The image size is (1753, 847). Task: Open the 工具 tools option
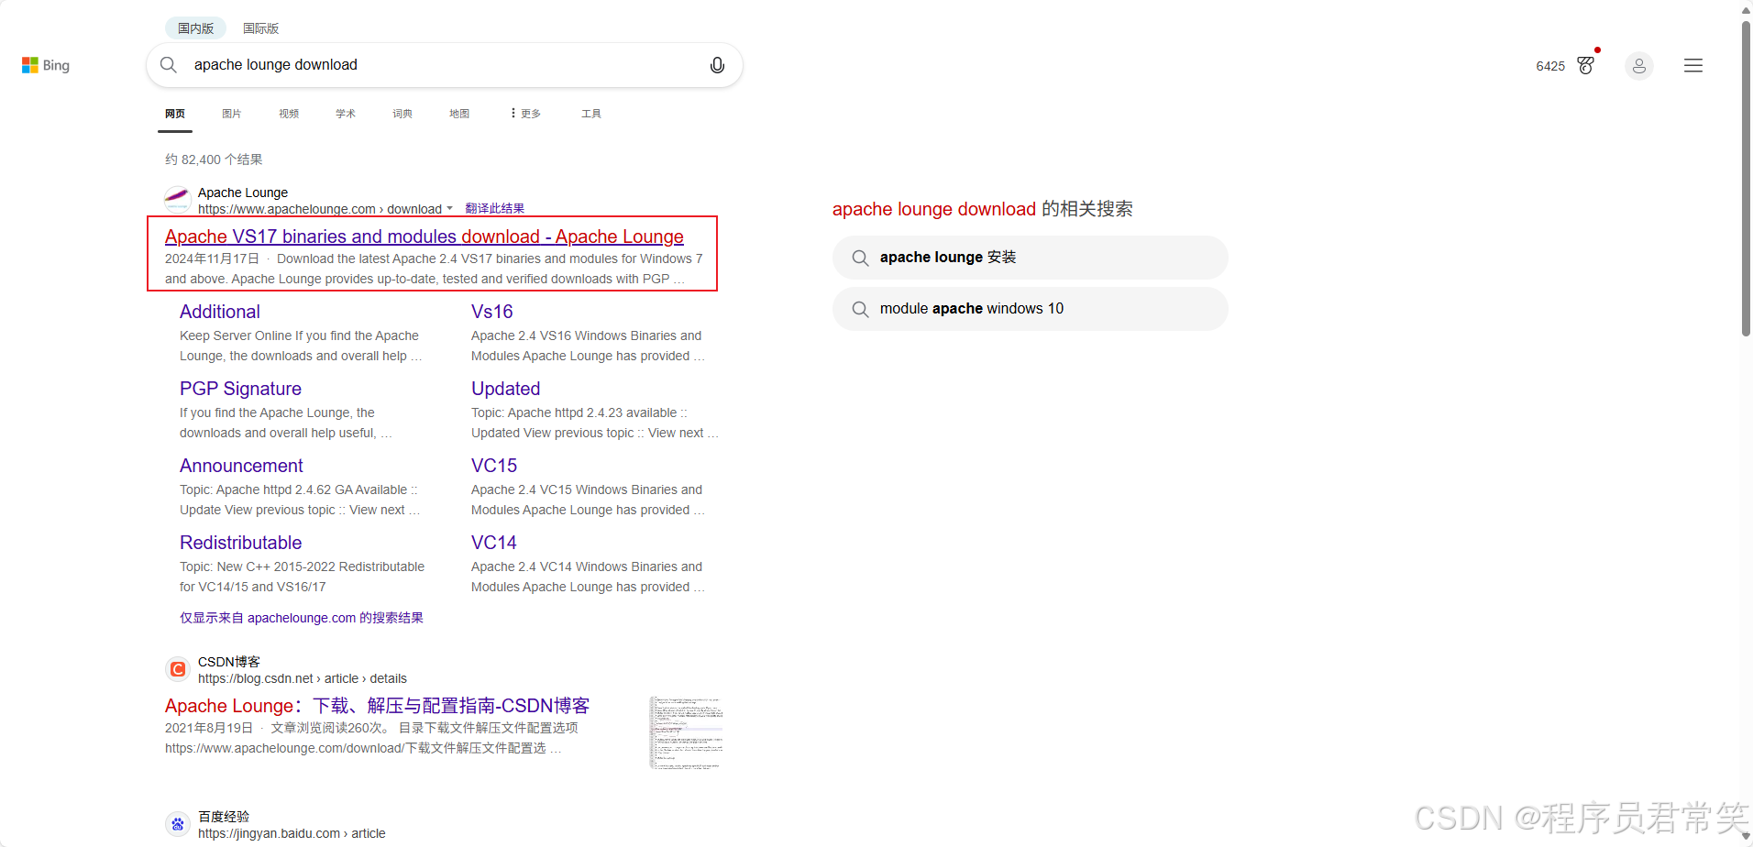pos(591,114)
